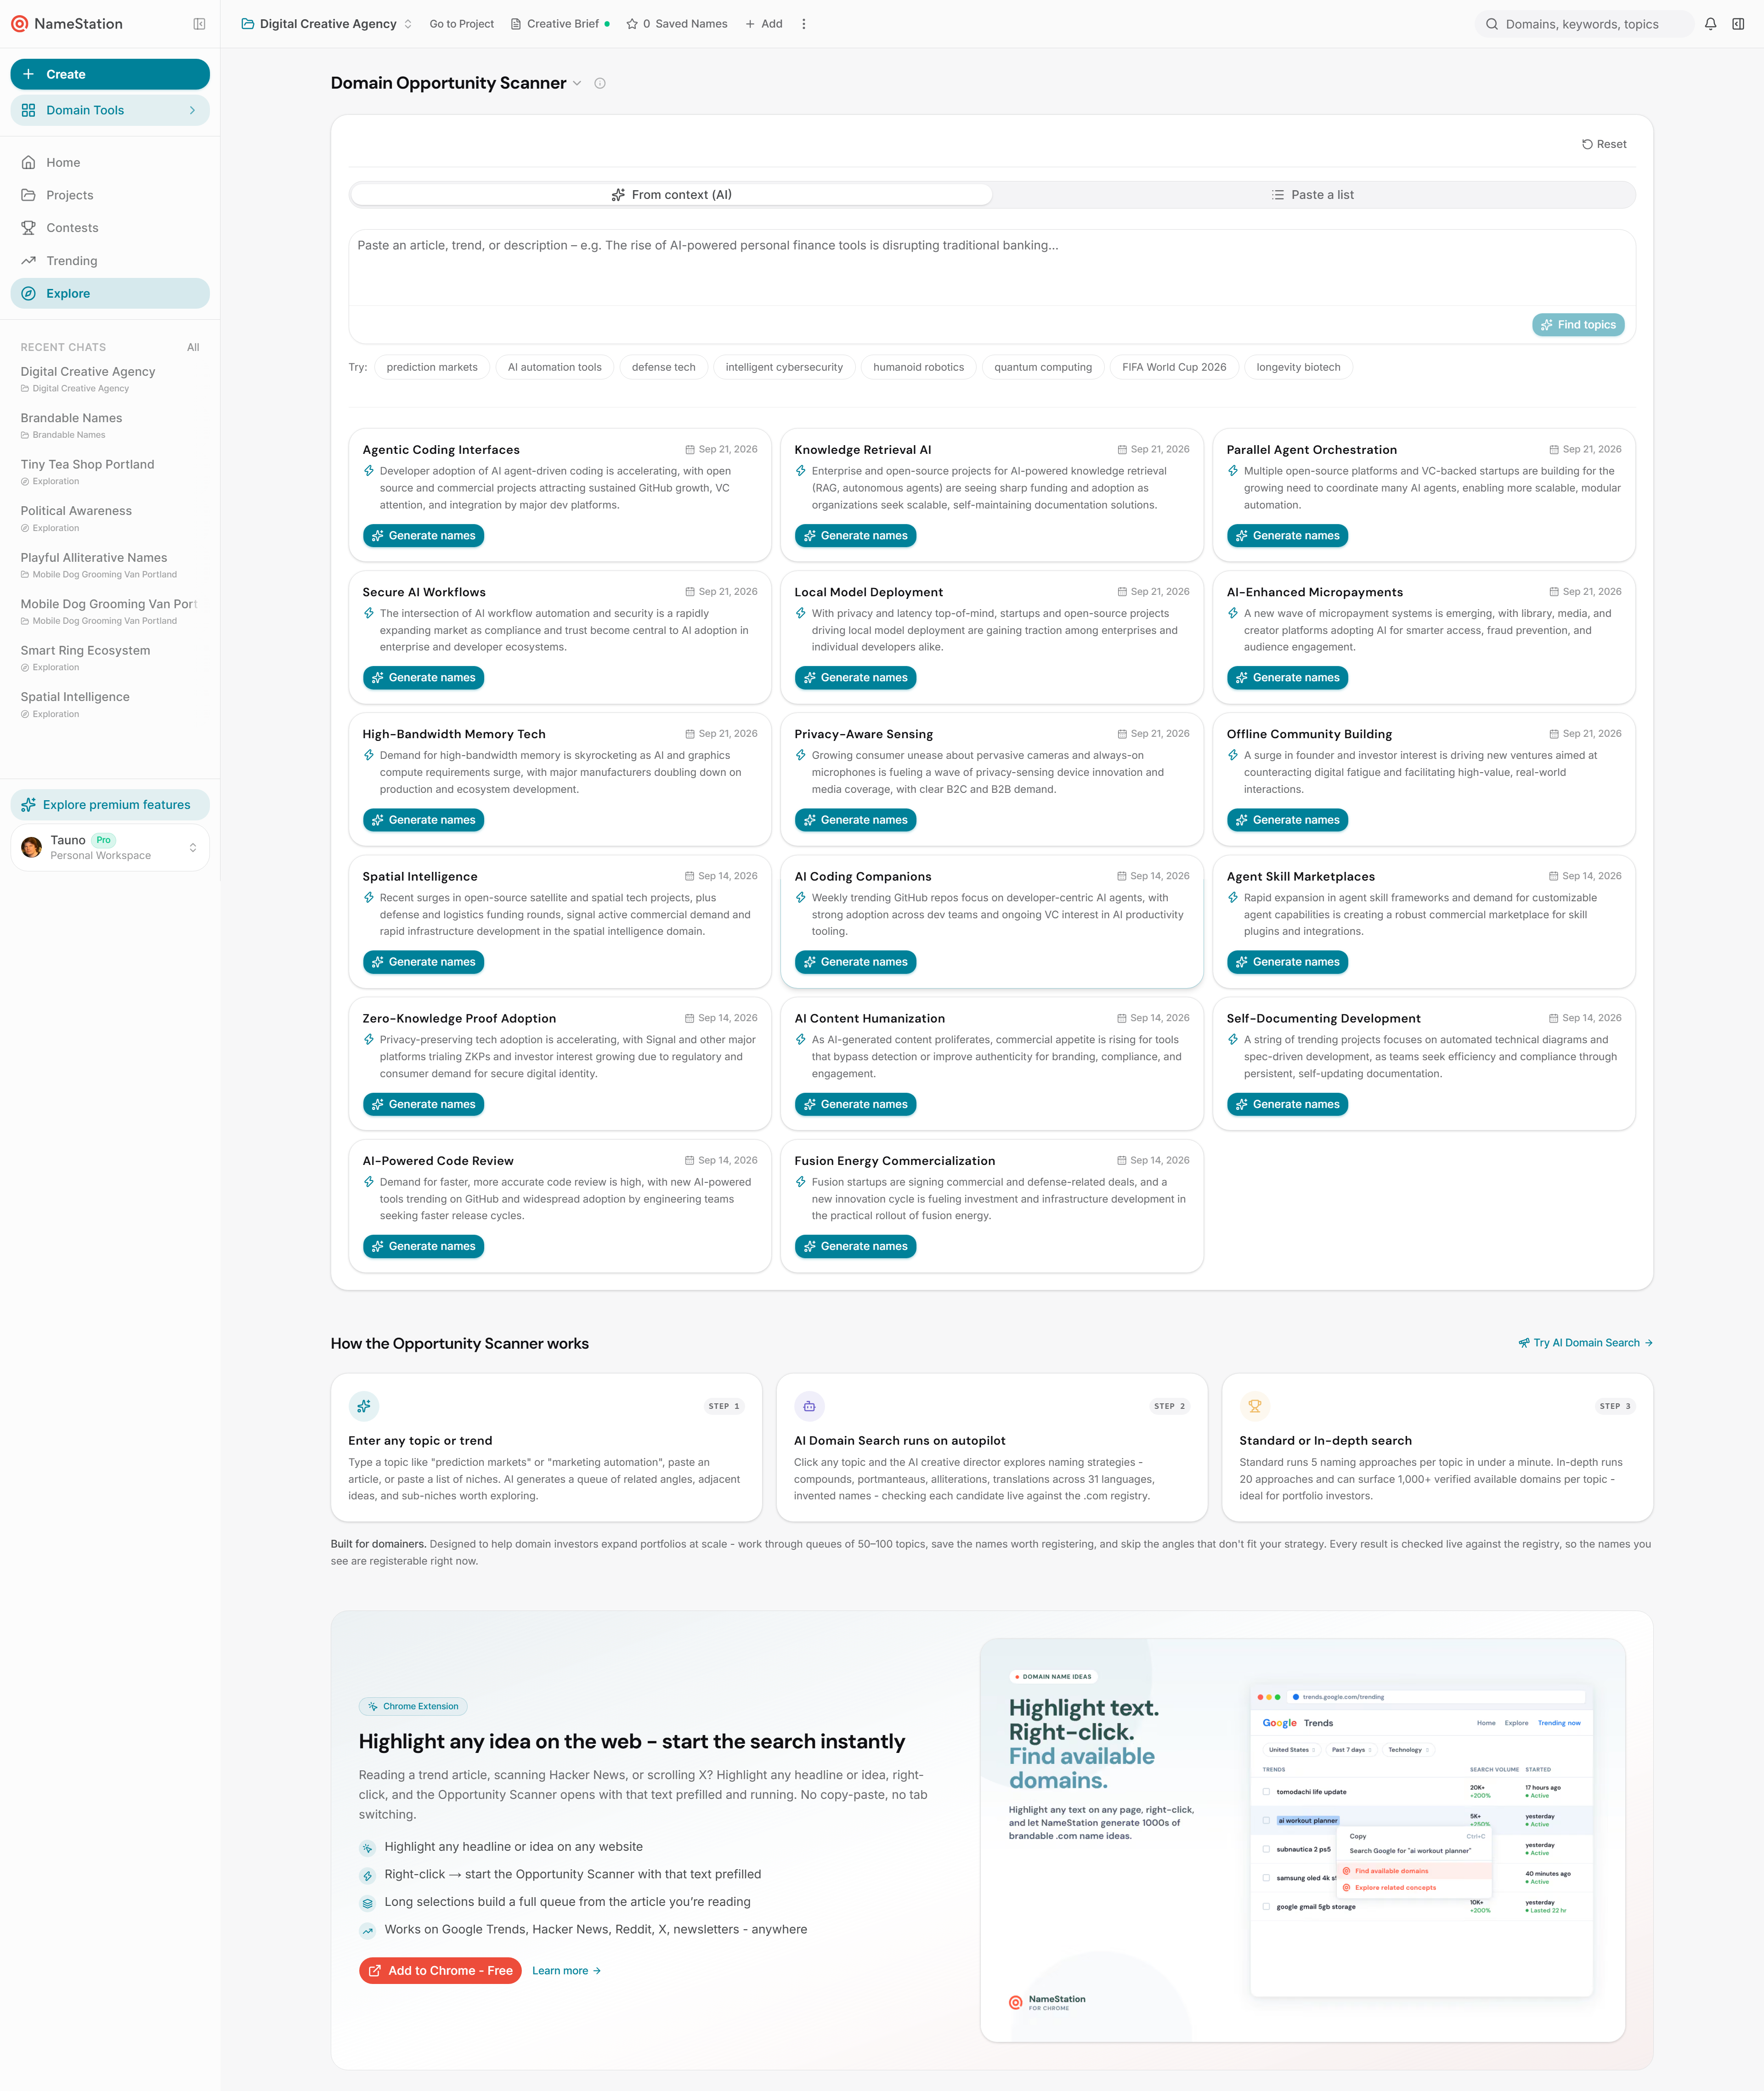Click the plus icon on Create button
Screen dimensions: 1764x2091
point(29,74)
